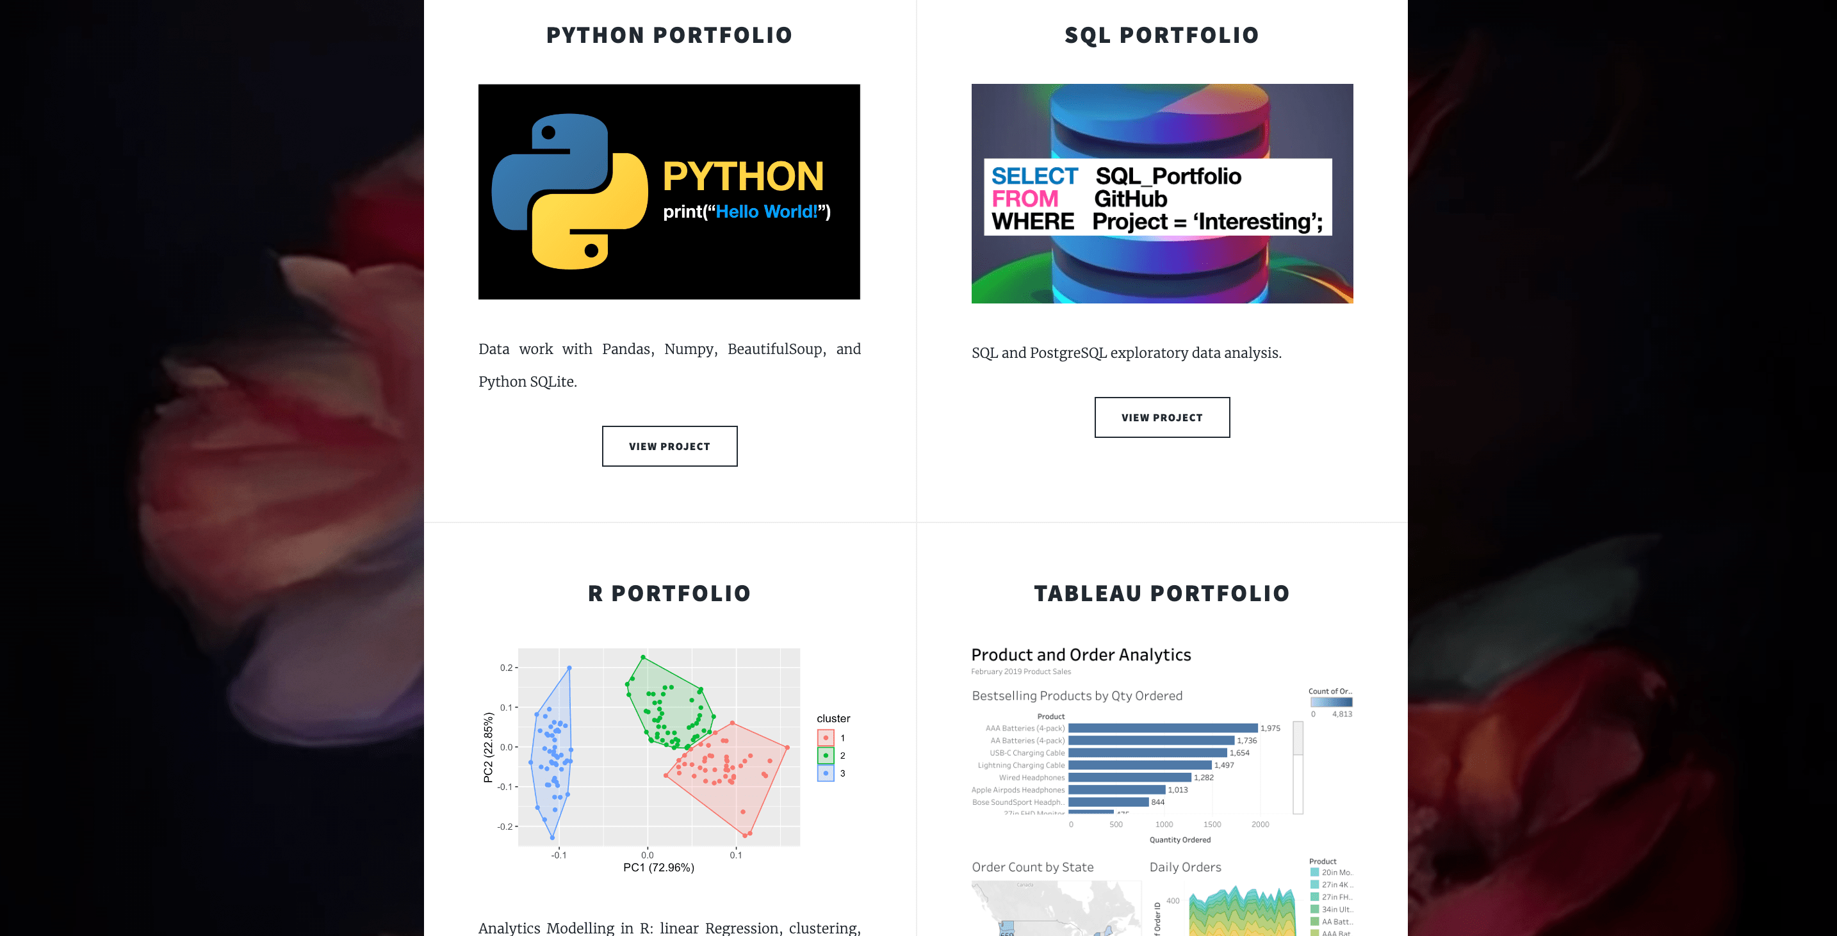This screenshot has height=936, width=1837.
Task: Click View Project under Python Portfolio
Action: click(669, 446)
